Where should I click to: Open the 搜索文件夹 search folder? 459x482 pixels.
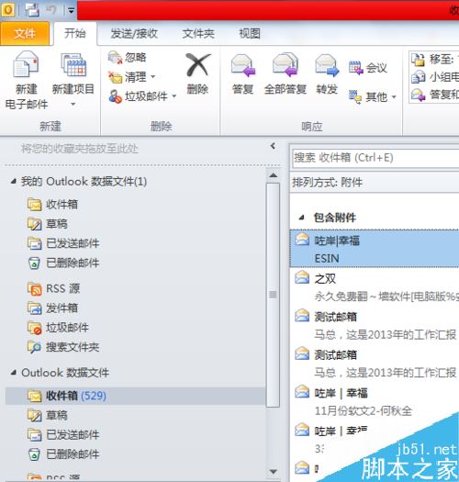pyautogui.click(x=63, y=347)
